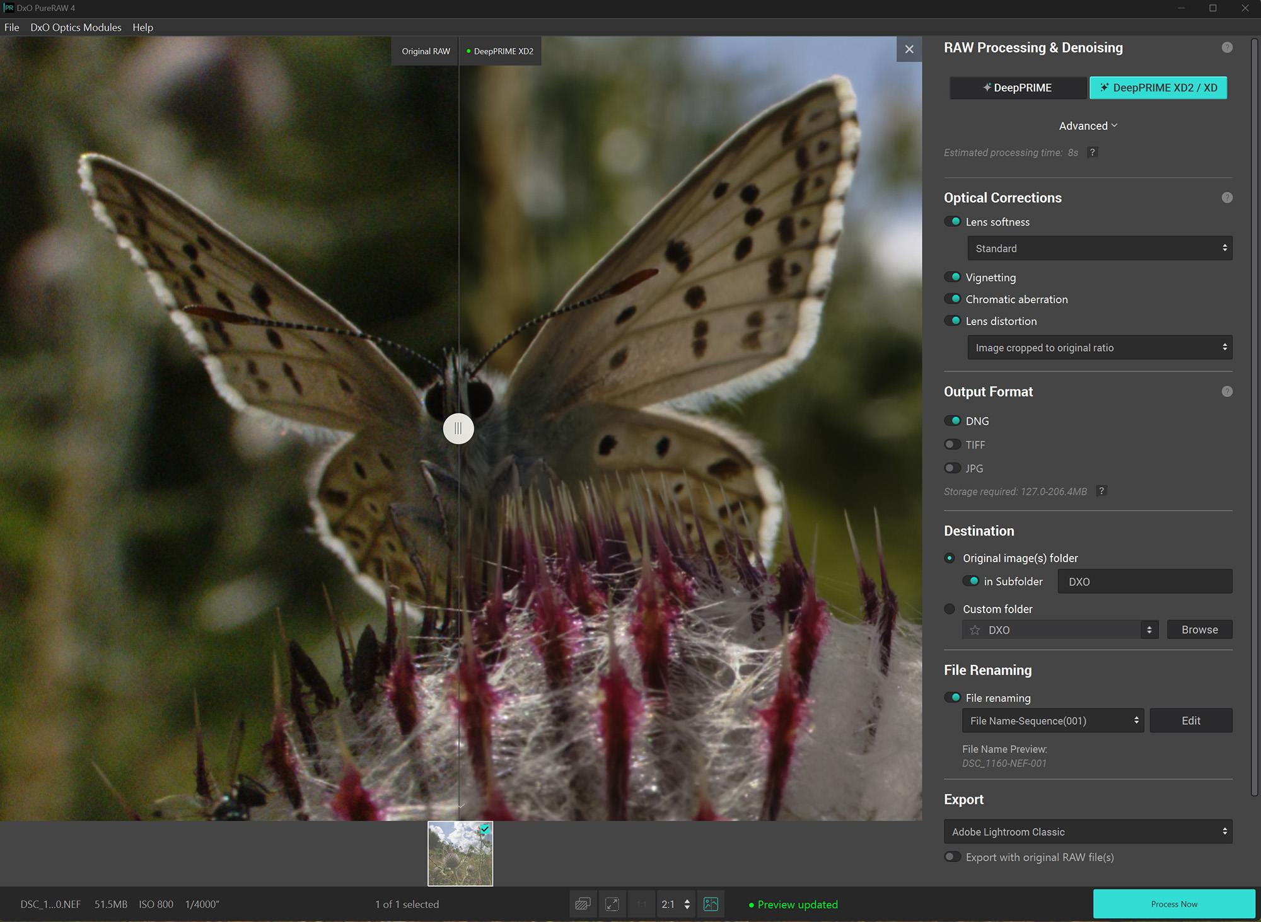Enable TIFF output format
The image size is (1261, 922).
tap(952, 444)
